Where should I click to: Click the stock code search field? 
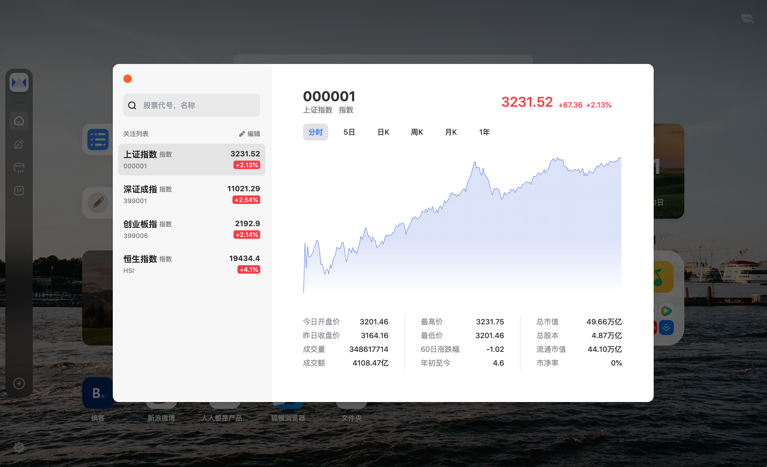199,106
